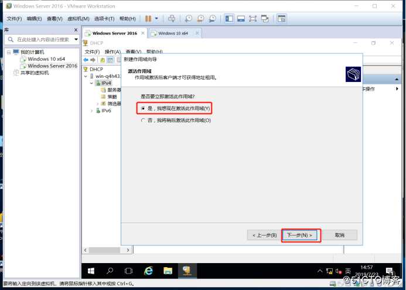Open the power options dropdown next to pause
This screenshot has width=406, height=290.
pyautogui.click(x=156, y=19)
